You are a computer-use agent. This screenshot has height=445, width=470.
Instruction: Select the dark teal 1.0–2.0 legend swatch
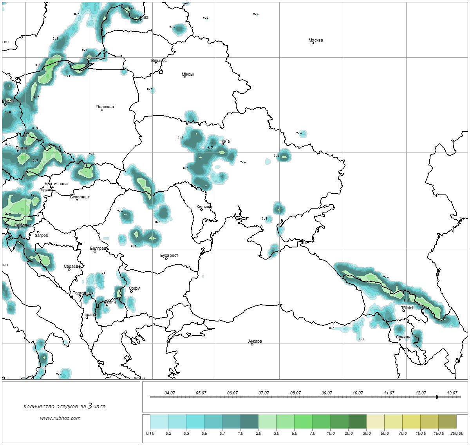click(x=249, y=422)
